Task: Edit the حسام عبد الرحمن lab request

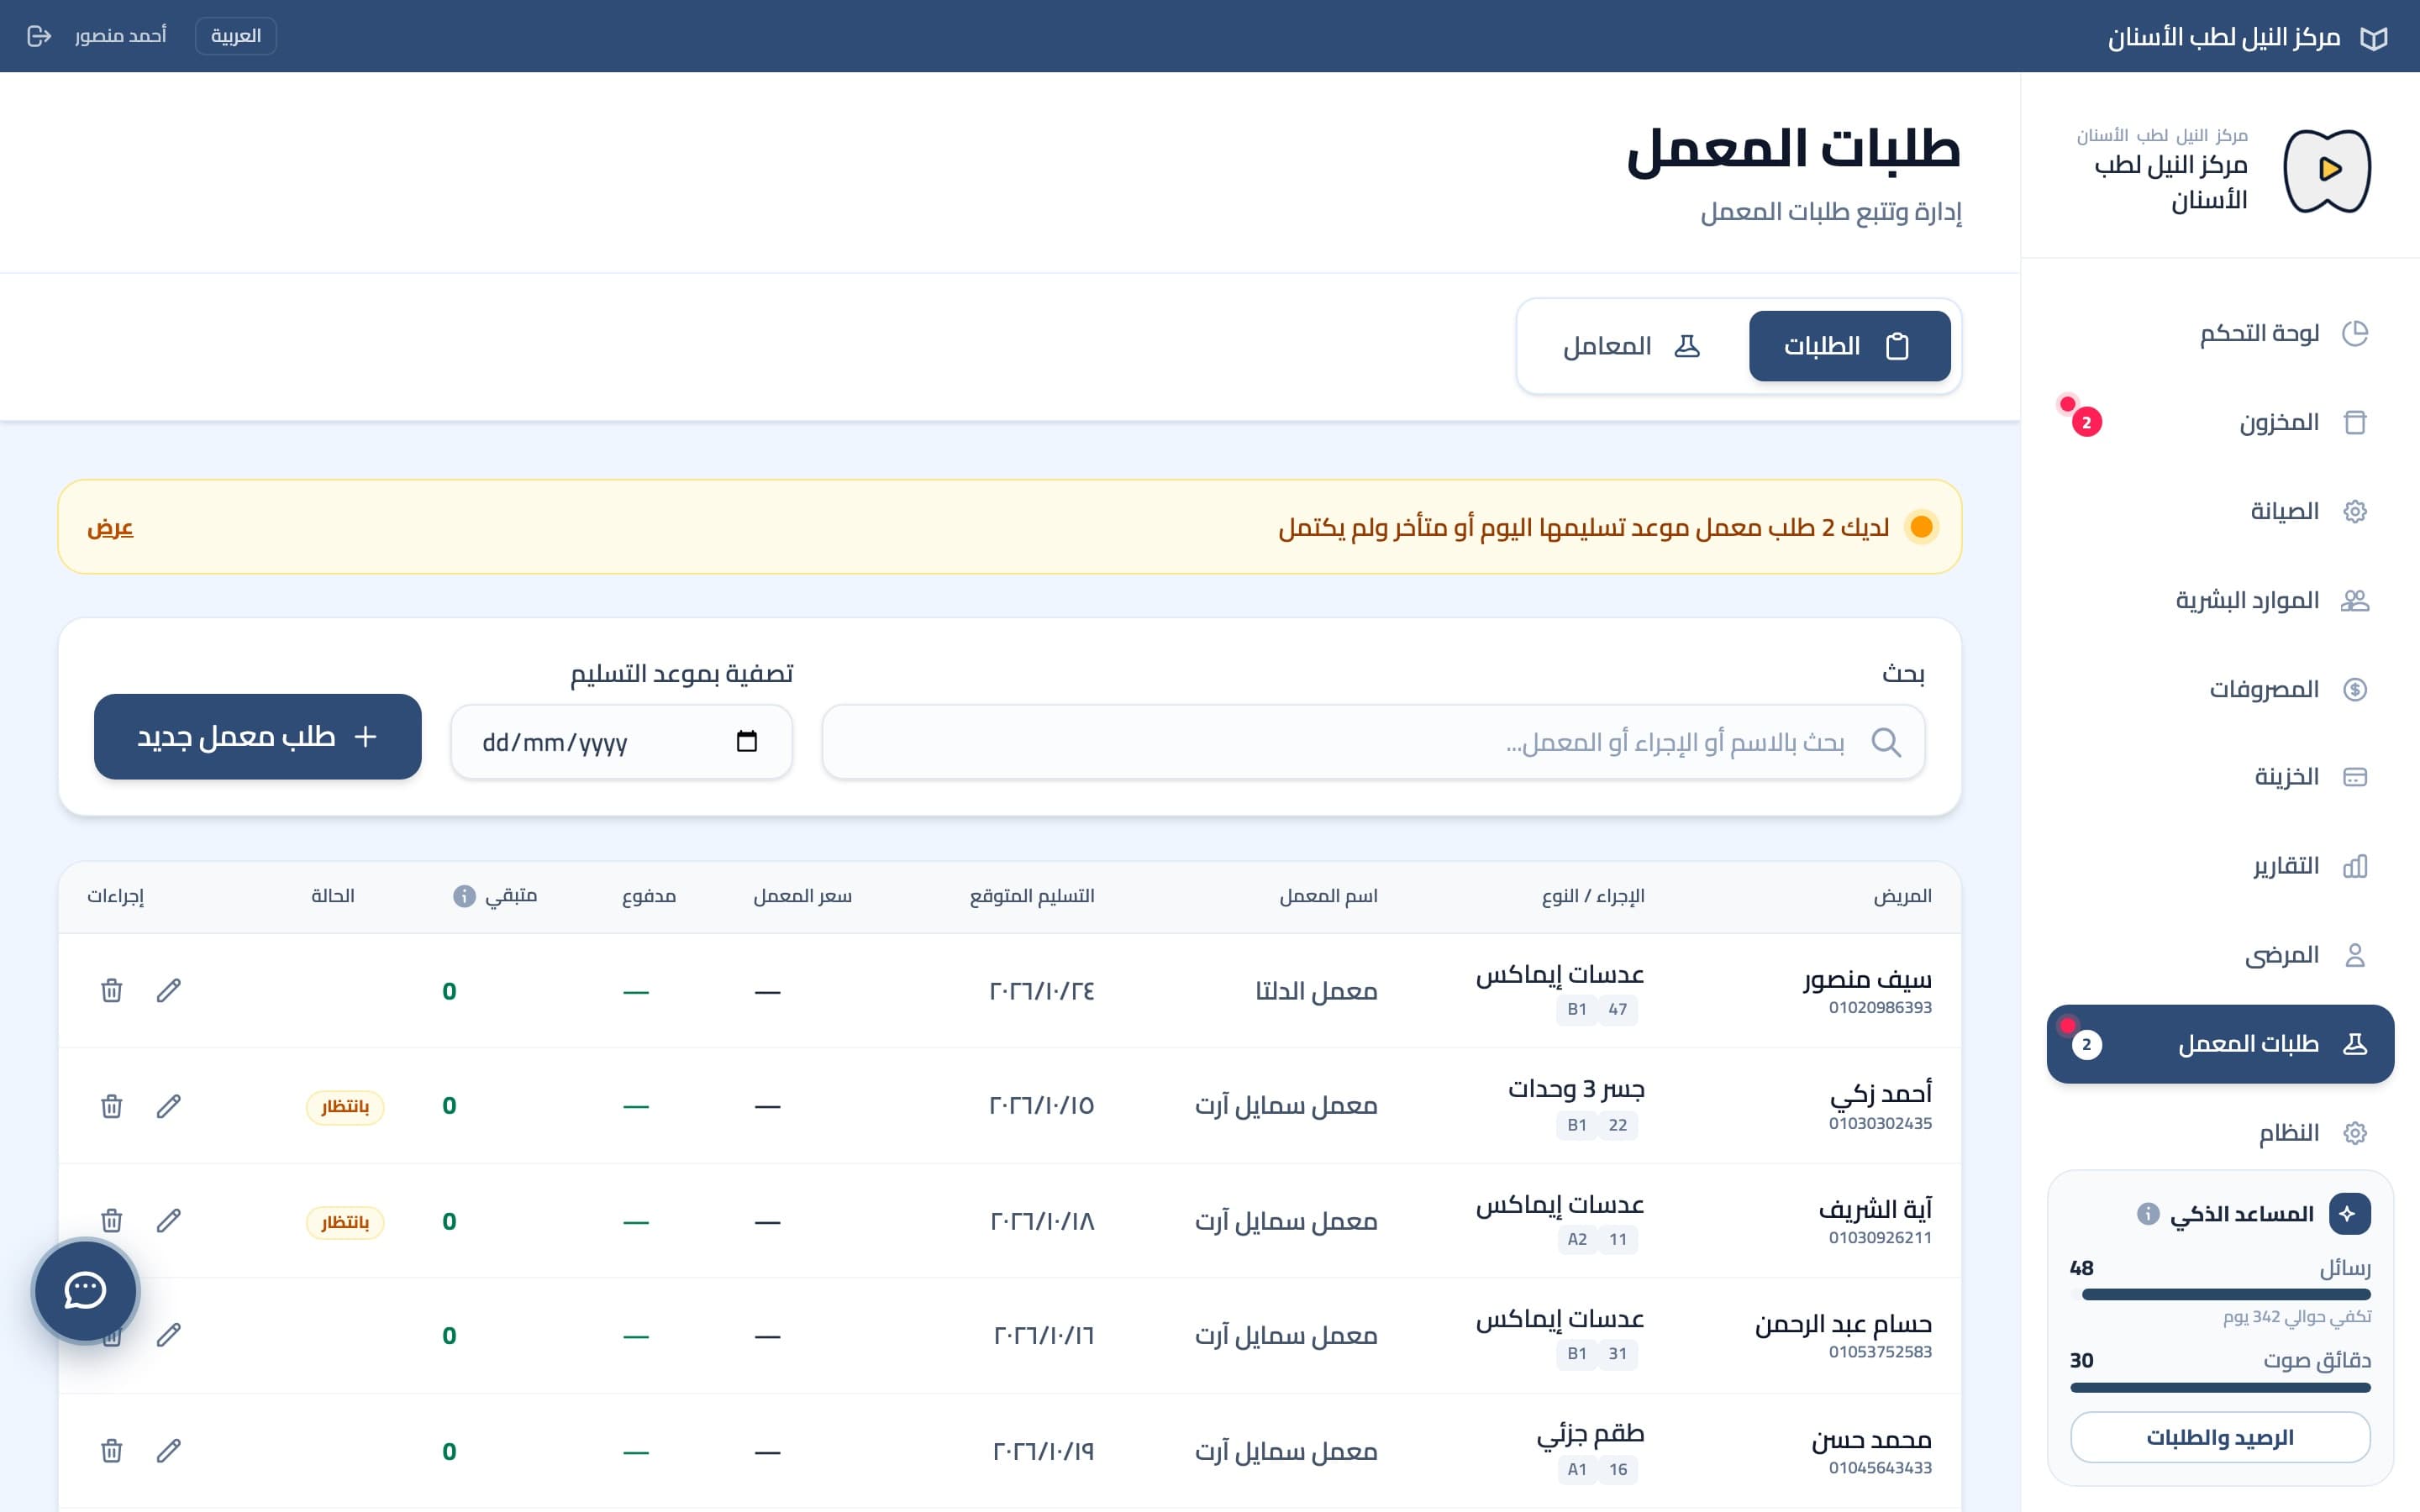Action: 169,1335
